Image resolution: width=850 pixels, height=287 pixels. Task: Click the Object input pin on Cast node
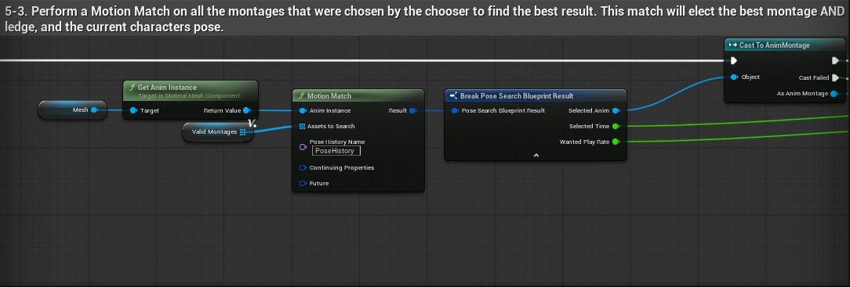734,77
